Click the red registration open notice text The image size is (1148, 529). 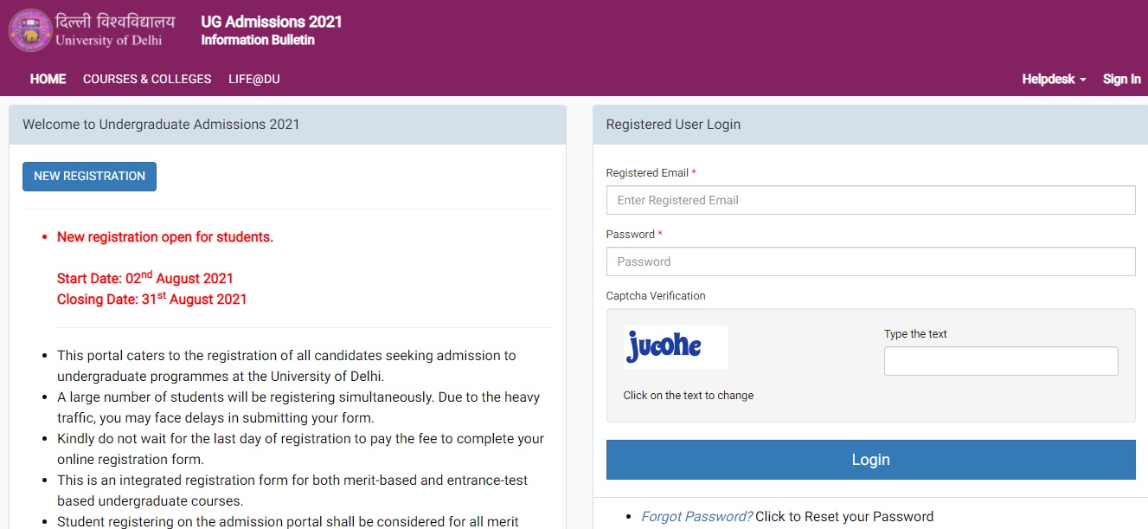pos(164,236)
